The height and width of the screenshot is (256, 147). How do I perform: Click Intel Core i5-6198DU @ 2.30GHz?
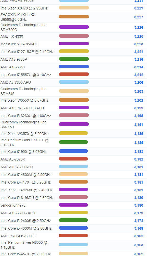click(27, 198)
